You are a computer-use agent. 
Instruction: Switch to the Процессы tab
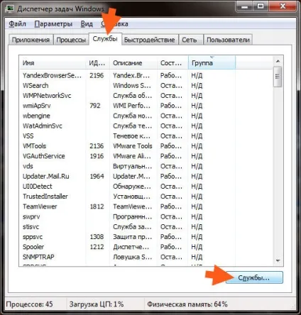tap(71, 40)
